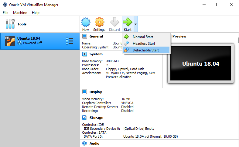Click the Display section icon
The width and height of the screenshot is (239, 147).
point(85,92)
